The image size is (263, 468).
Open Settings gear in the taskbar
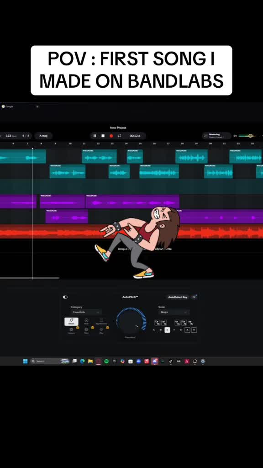(x=203, y=361)
